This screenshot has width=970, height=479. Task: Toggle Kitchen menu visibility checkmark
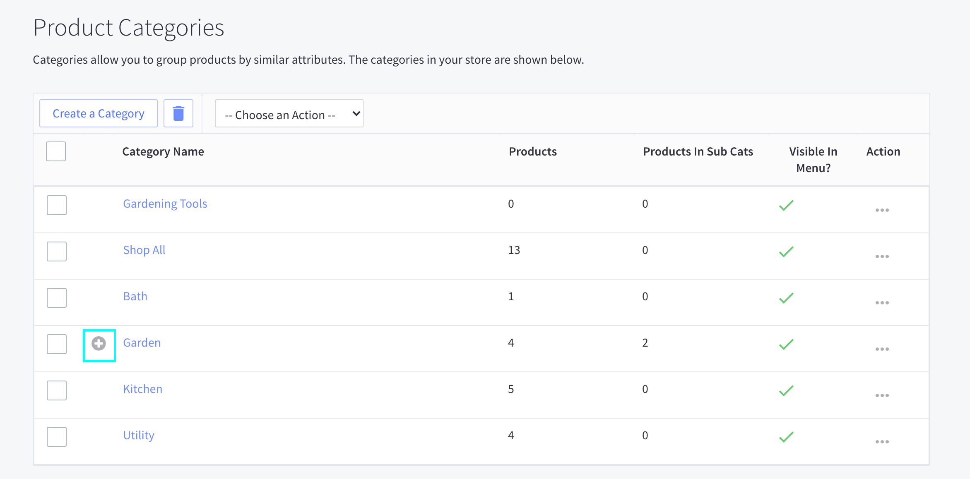coord(786,390)
